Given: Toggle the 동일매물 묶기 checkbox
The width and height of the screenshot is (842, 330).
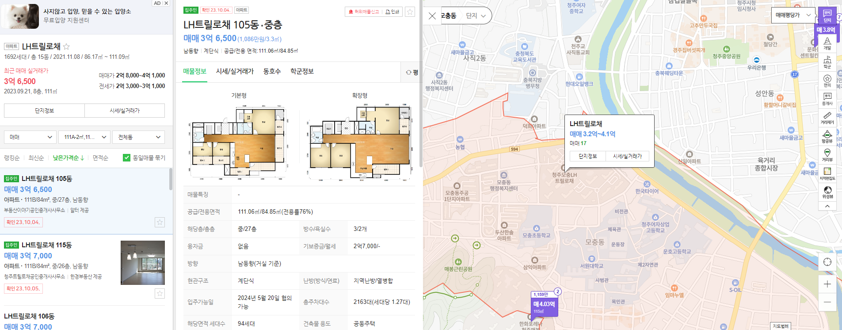Looking at the screenshot, I should pos(126,157).
